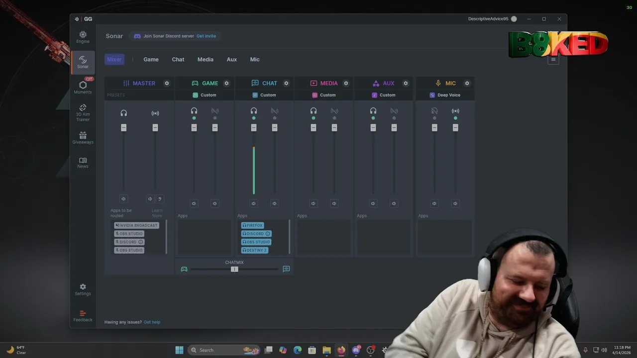The width and height of the screenshot is (637, 358).
Task: Click the Master apps list scrollbar
Action: point(166,236)
